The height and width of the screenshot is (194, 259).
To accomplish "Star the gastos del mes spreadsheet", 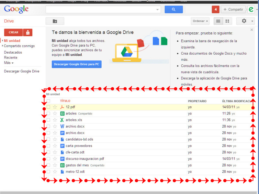I will pos(55,165).
